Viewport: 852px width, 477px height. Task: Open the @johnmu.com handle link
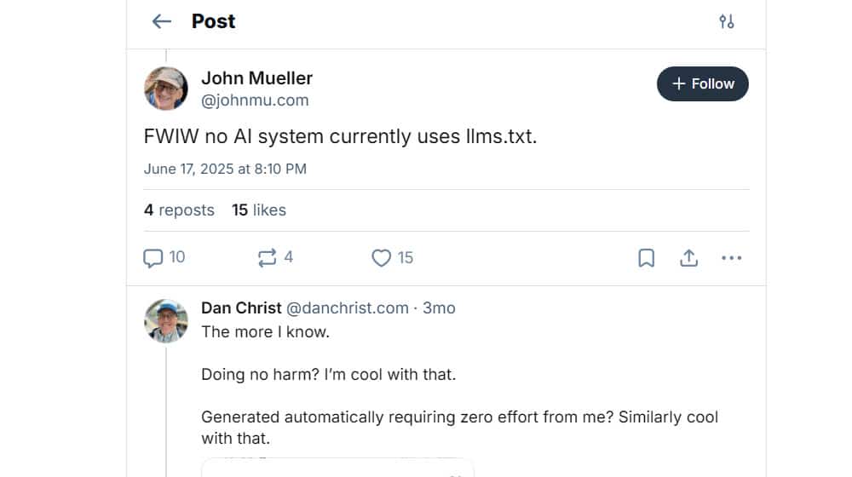255,101
